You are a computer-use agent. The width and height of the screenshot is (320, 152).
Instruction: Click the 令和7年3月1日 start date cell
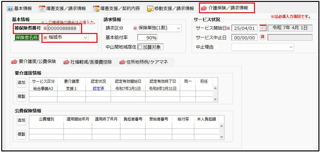tap(128, 88)
